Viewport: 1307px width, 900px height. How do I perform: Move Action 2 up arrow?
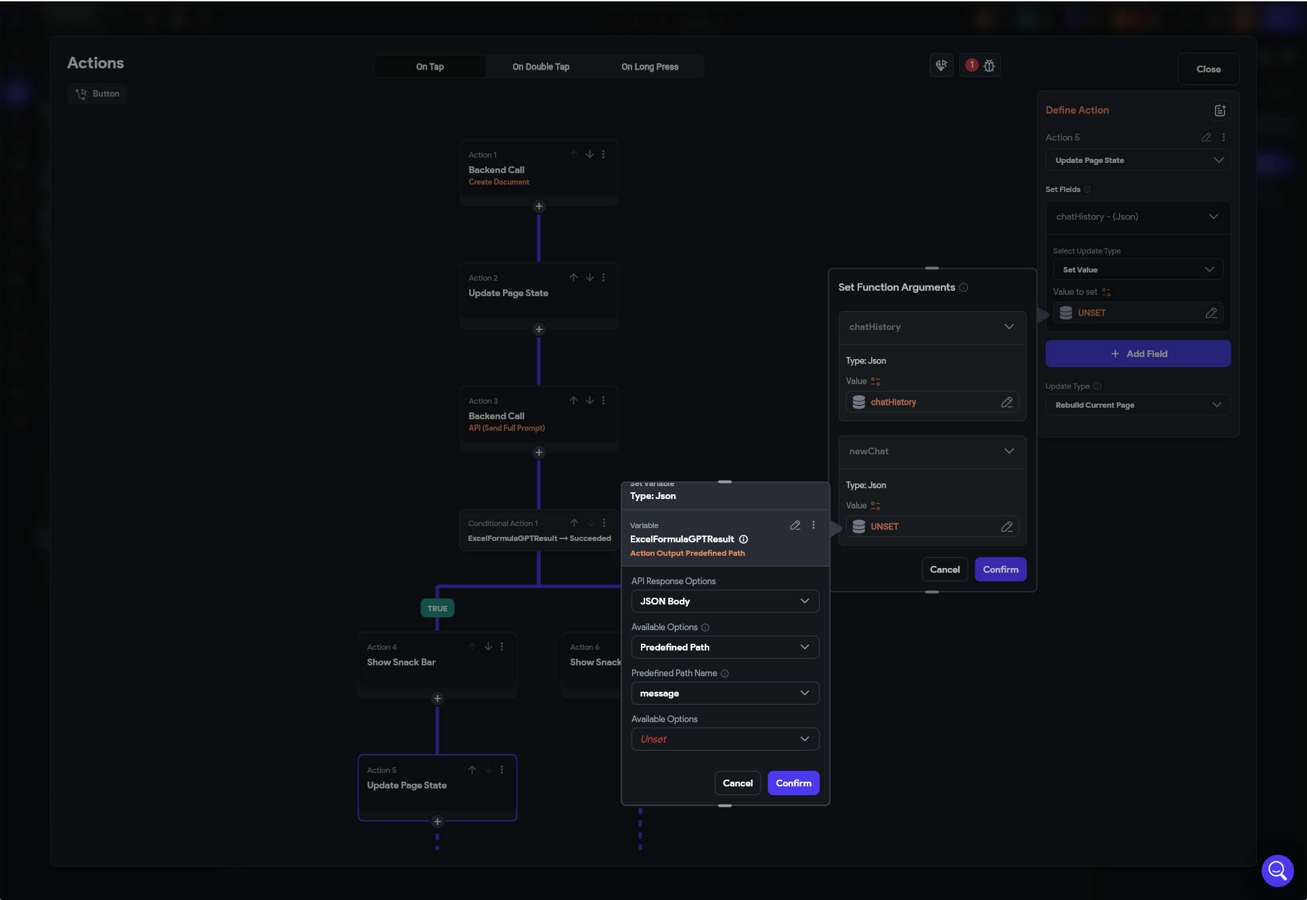coord(573,278)
